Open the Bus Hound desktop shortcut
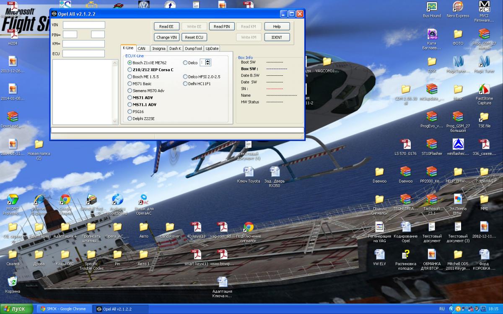Image resolution: width=503 pixels, height=314 pixels. tap(432, 7)
